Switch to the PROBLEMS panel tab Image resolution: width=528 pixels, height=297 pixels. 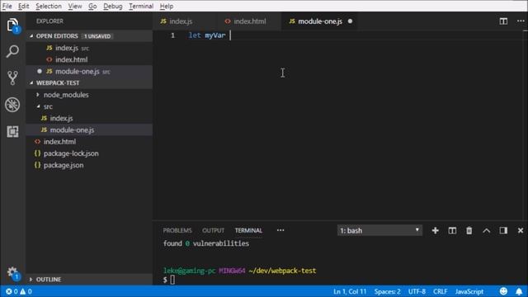[177, 231]
